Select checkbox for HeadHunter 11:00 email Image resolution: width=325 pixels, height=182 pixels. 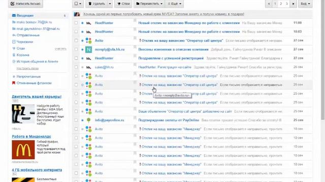click(x=76, y=23)
